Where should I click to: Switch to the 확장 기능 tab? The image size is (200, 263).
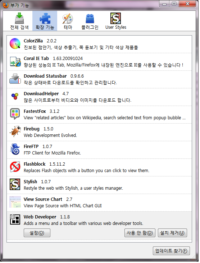coord(45,21)
